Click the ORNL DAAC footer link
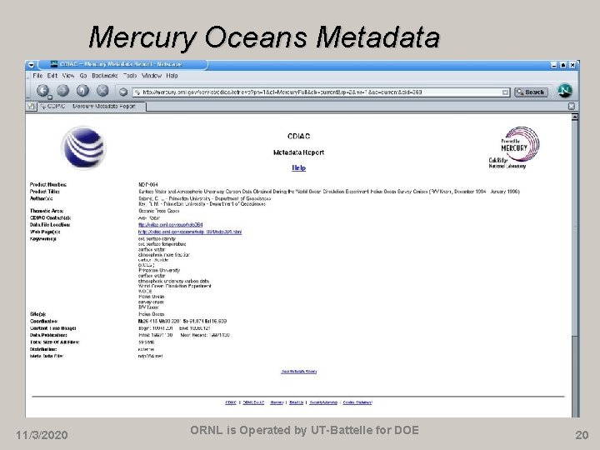This screenshot has height=450, width=600. [x=253, y=402]
